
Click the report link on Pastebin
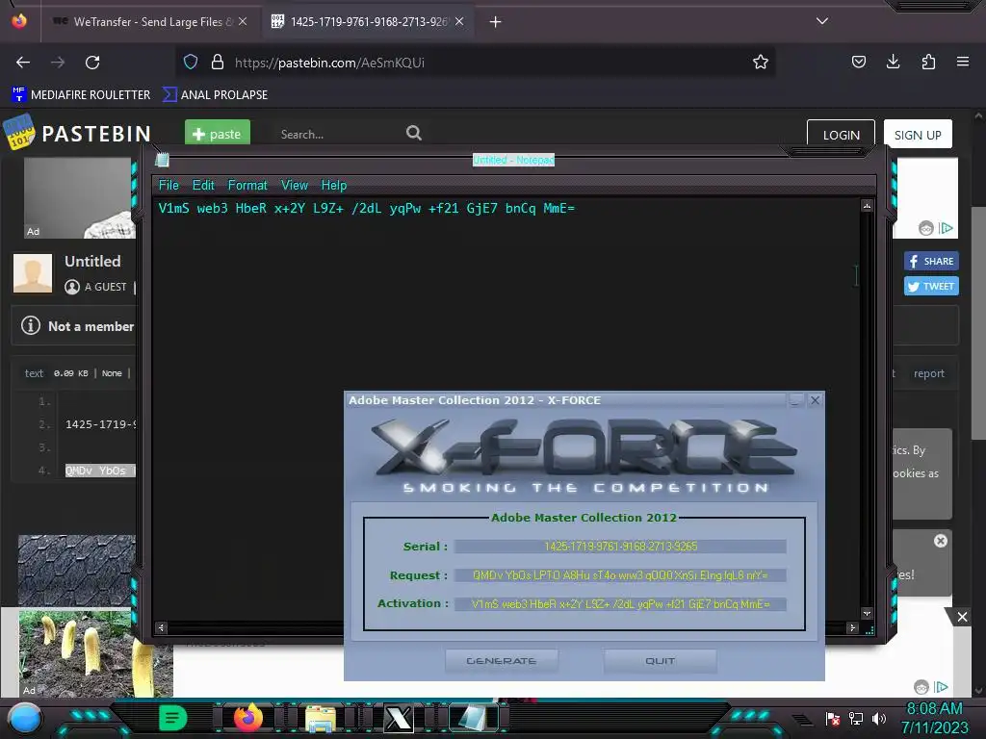point(929,373)
